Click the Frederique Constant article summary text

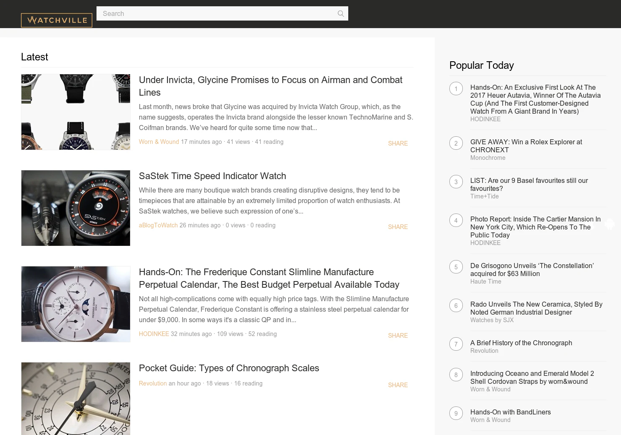(x=274, y=309)
